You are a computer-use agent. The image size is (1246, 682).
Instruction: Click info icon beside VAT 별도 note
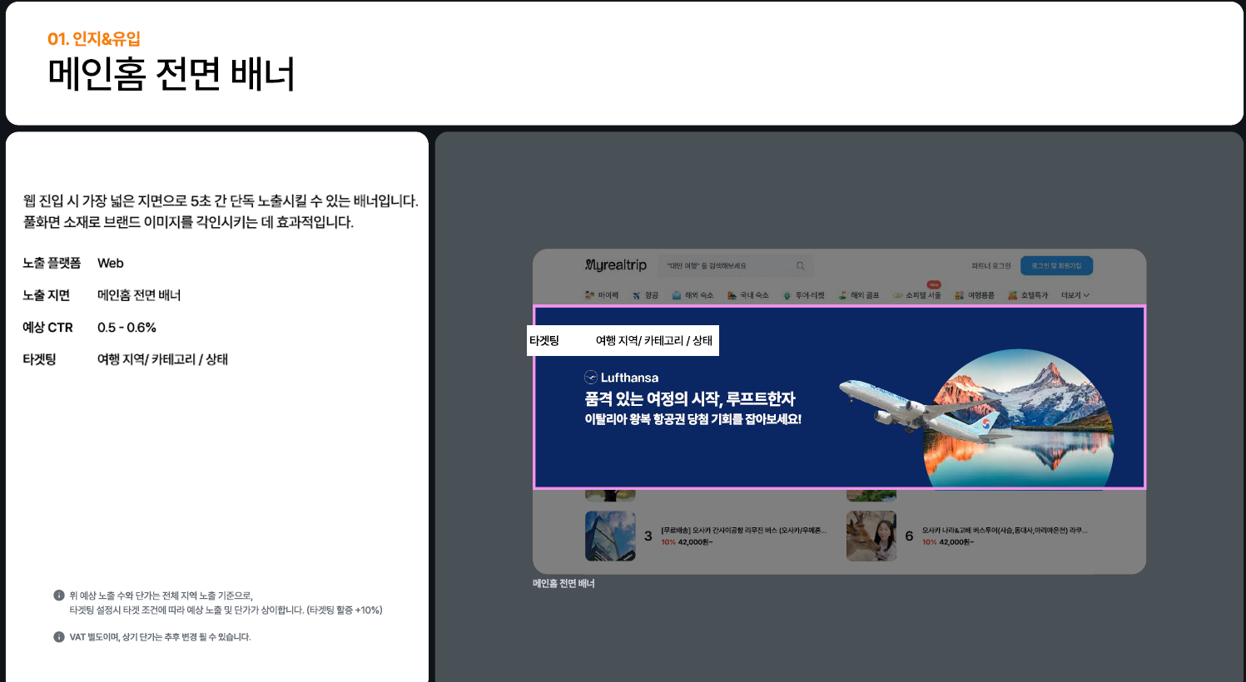pyautogui.click(x=59, y=637)
